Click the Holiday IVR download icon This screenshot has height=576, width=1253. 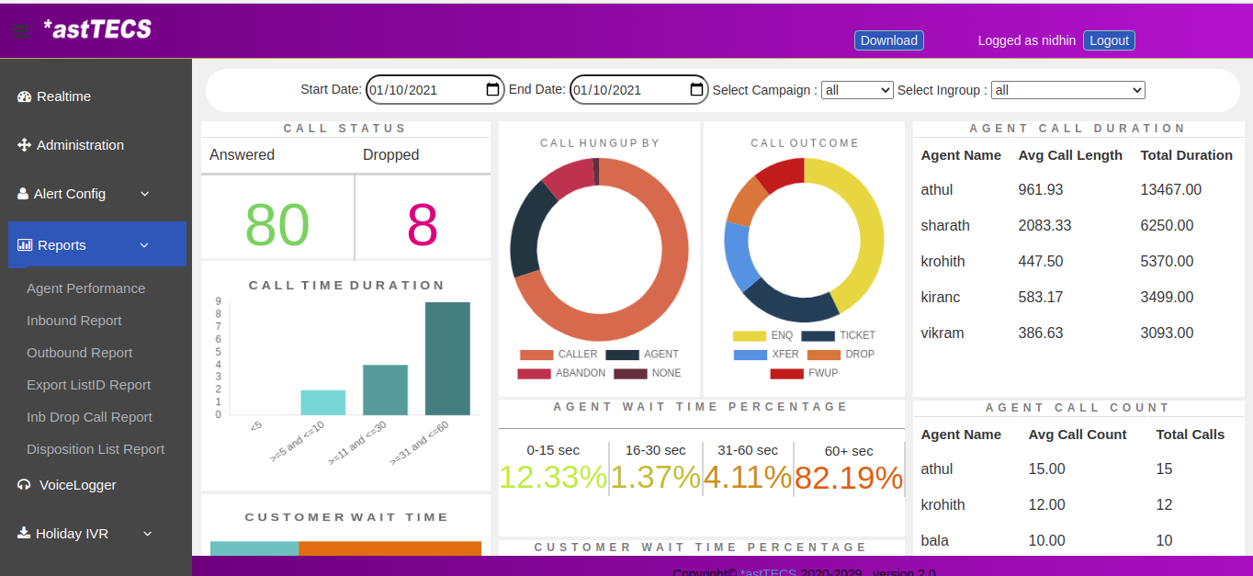pyautogui.click(x=25, y=534)
